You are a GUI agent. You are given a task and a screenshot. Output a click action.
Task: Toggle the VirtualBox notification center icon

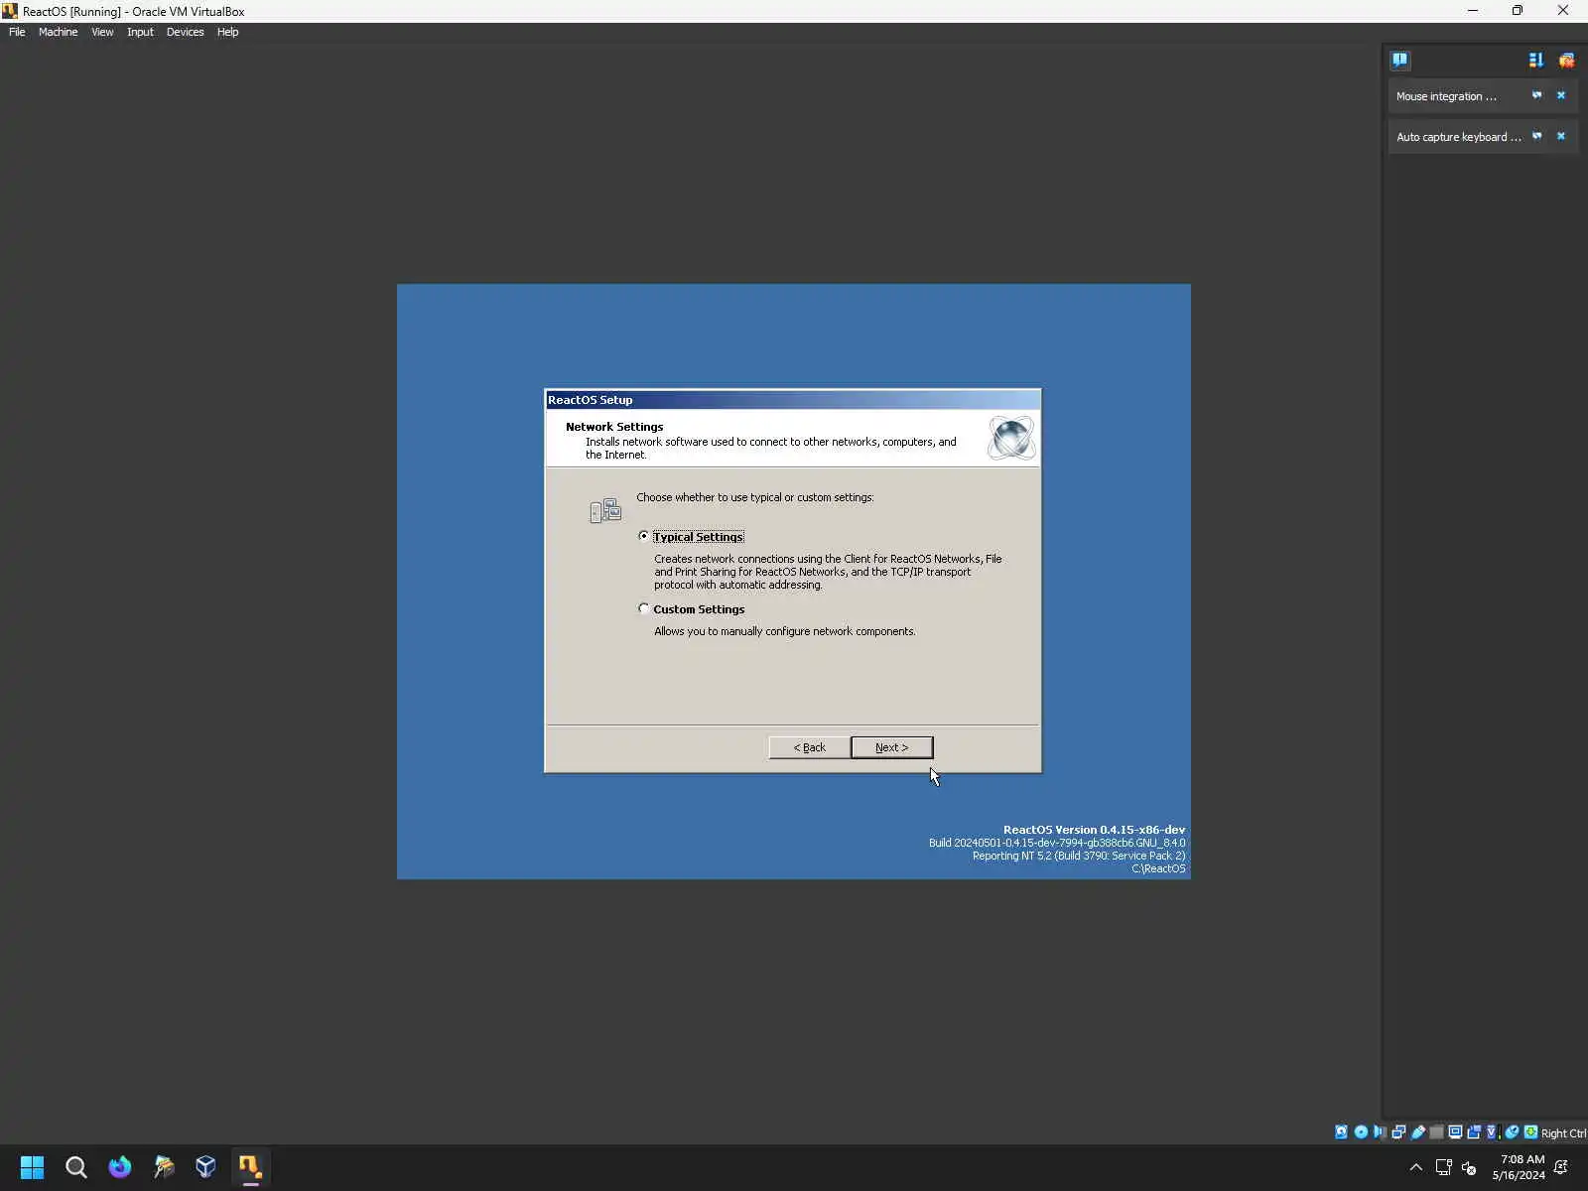pos(1399,60)
